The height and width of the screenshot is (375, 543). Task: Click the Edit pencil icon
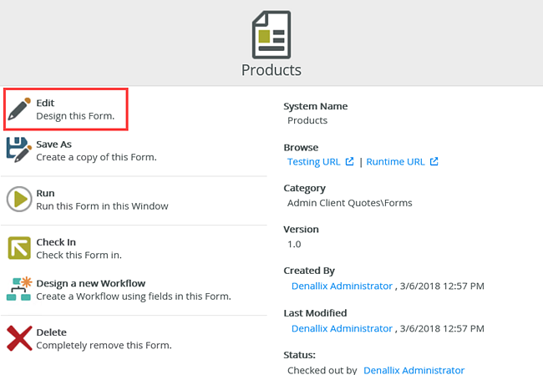[19, 109]
